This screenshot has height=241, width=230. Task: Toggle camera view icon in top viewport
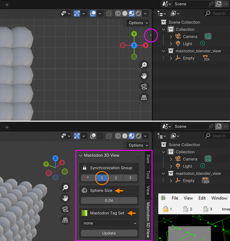(x=144, y=86)
